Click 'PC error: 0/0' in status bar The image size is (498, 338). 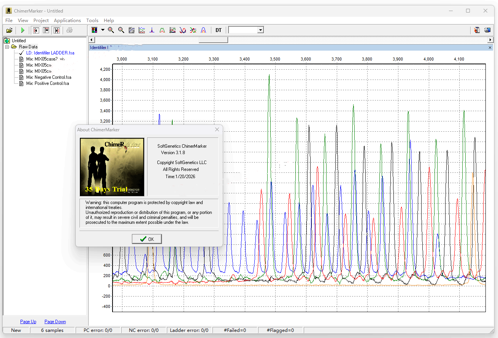click(98, 330)
